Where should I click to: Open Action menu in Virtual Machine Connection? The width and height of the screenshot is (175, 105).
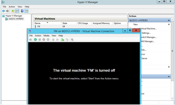(x=38, y=35)
